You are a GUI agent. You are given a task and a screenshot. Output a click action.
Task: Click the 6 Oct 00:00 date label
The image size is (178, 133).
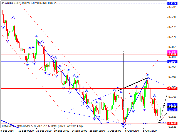(x=132, y=131)
